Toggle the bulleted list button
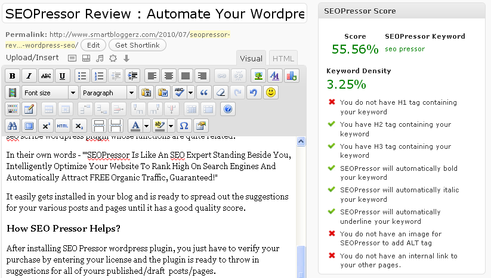This screenshot has width=491, height=278. pos(82,76)
